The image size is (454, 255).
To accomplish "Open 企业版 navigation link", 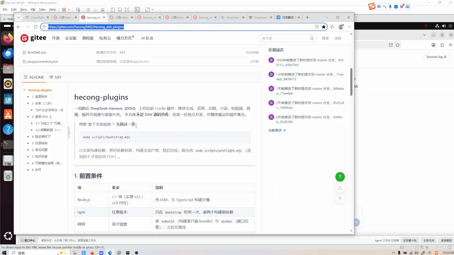I will tap(71, 38).
